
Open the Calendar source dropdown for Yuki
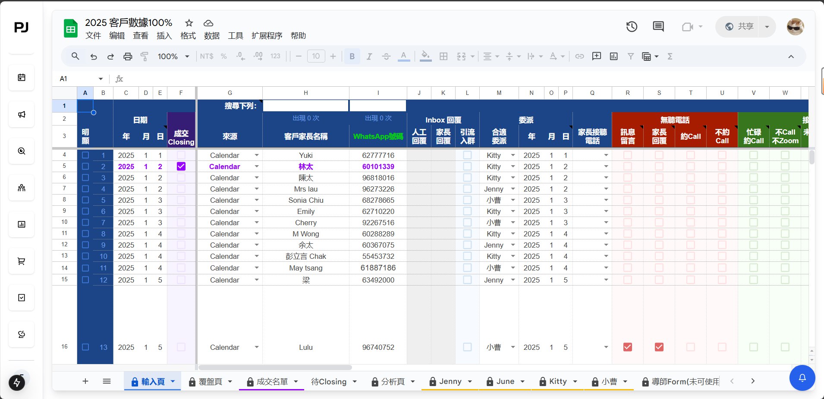pyautogui.click(x=256, y=155)
